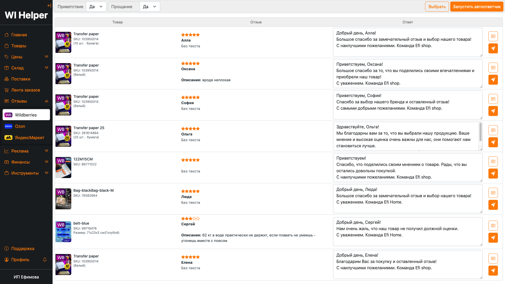Click the template icon for Люда's review
This screenshot has height=284, width=505.
493,193
